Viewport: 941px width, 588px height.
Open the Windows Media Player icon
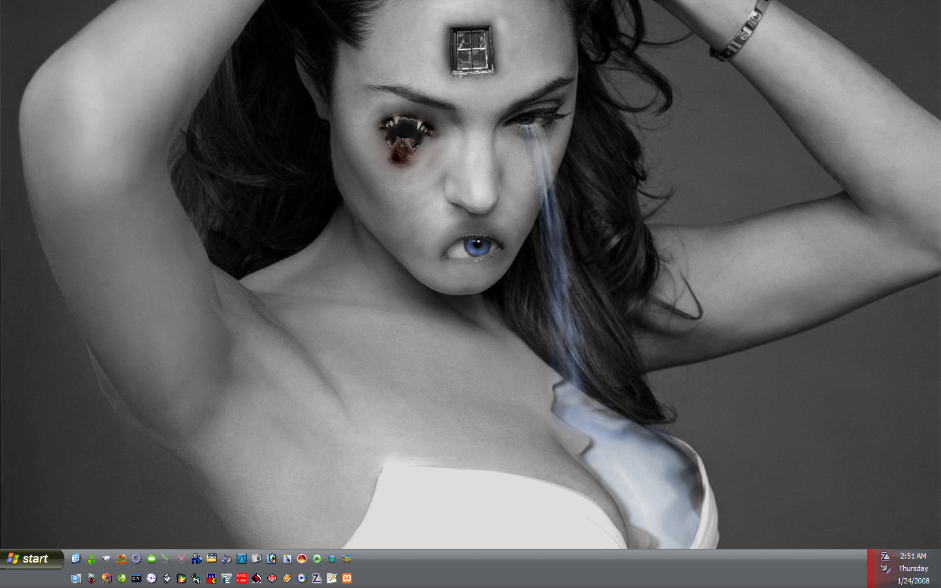(x=301, y=578)
